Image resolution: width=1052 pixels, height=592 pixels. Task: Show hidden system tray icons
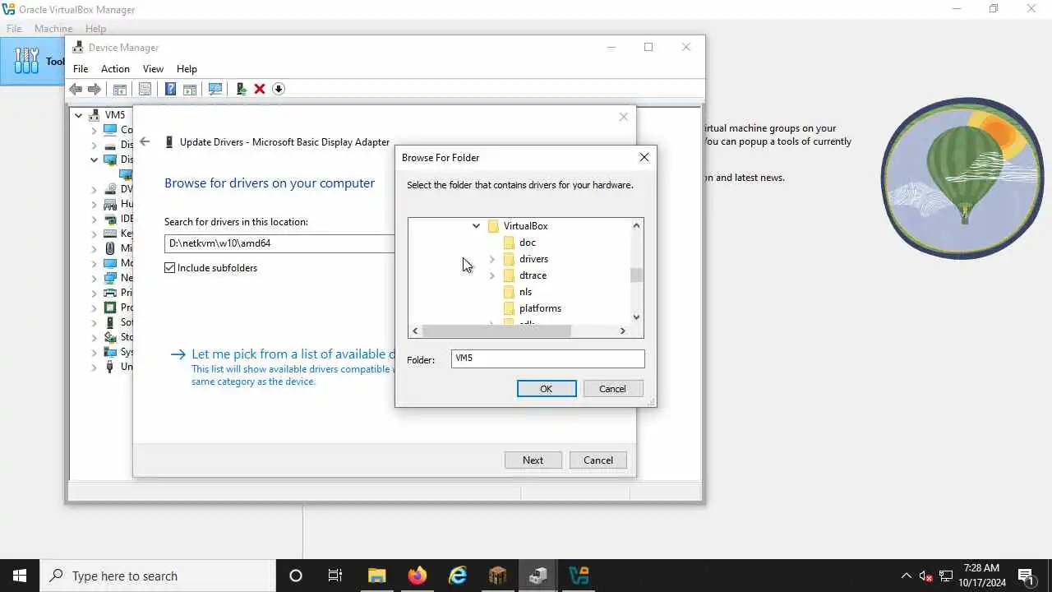coord(907,576)
